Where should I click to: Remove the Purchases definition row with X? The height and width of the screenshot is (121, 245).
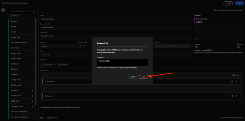click(236, 81)
